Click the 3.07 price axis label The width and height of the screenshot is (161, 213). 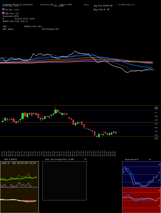[x=156, y=120]
